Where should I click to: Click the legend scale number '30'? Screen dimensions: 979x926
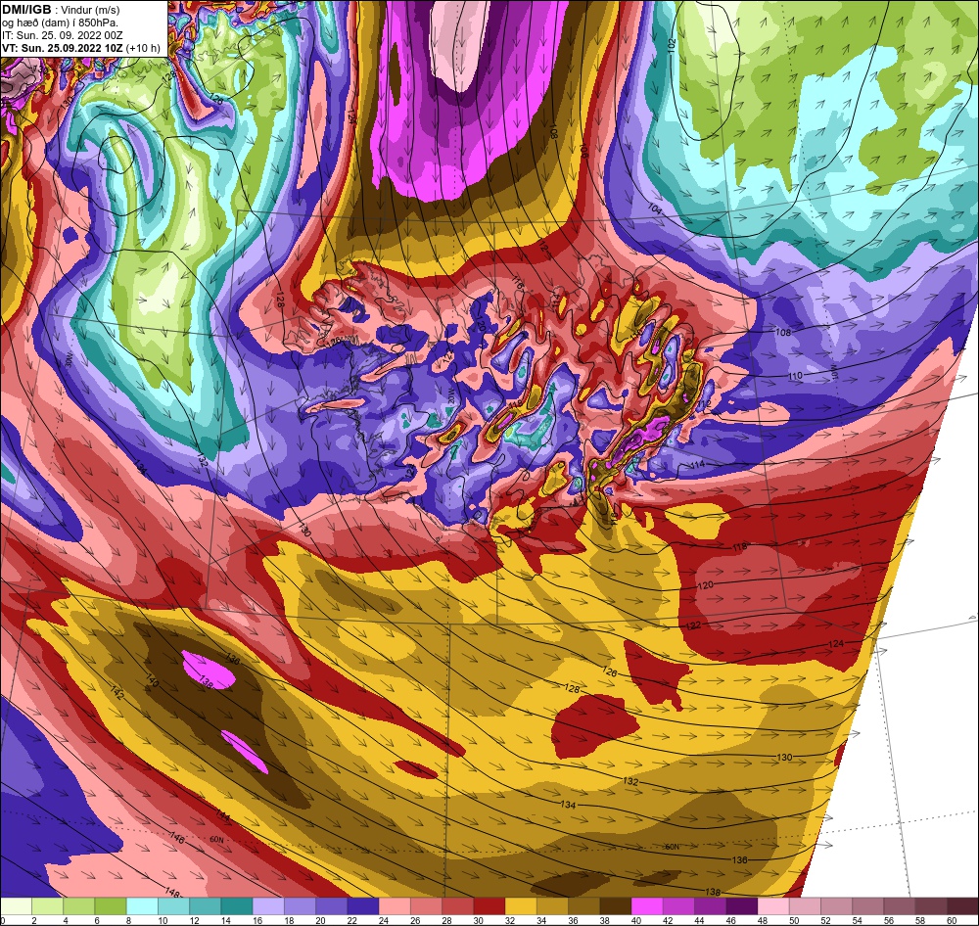click(479, 920)
